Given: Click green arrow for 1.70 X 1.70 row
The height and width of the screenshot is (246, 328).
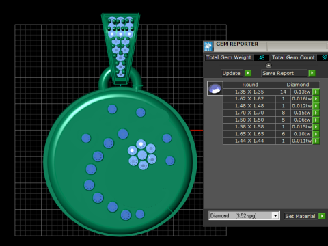Looking at the screenshot, I should [316, 113].
